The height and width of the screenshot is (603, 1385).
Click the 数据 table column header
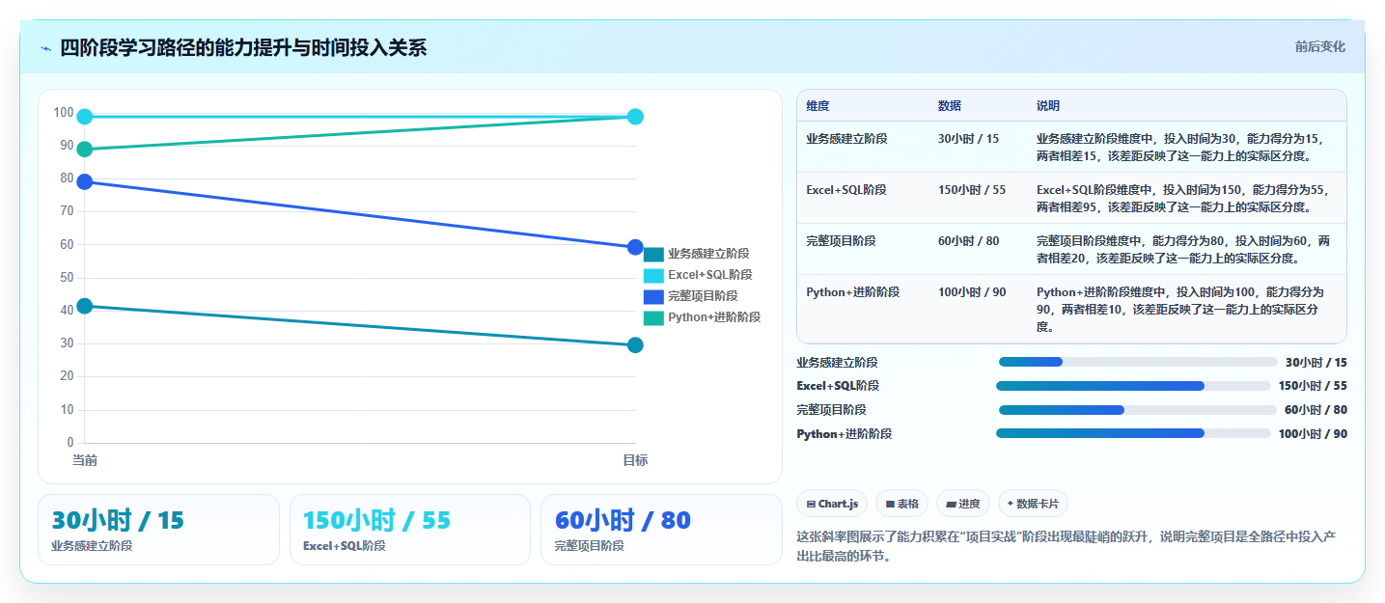pos(950,106)
